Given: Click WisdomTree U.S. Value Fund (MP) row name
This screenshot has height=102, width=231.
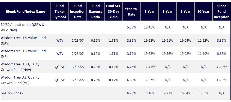Looking at the screenshot, I should tap(23, 54).
